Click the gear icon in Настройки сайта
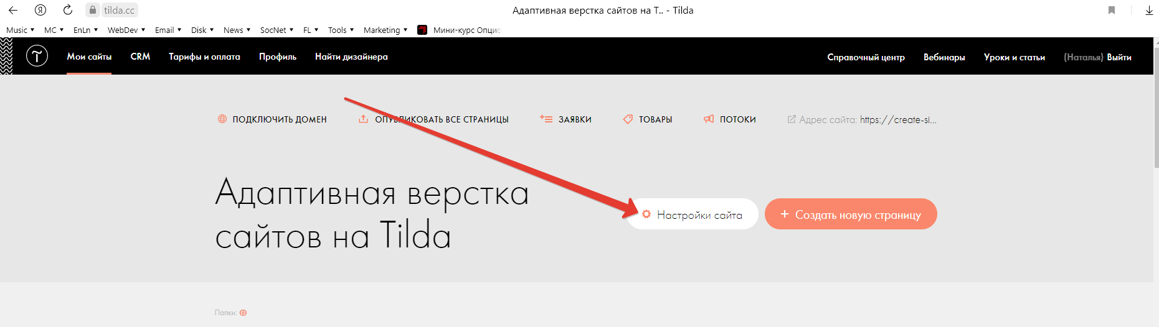Image resolution: width=1159 pixels, height=327 pixels. click(646, 214)
